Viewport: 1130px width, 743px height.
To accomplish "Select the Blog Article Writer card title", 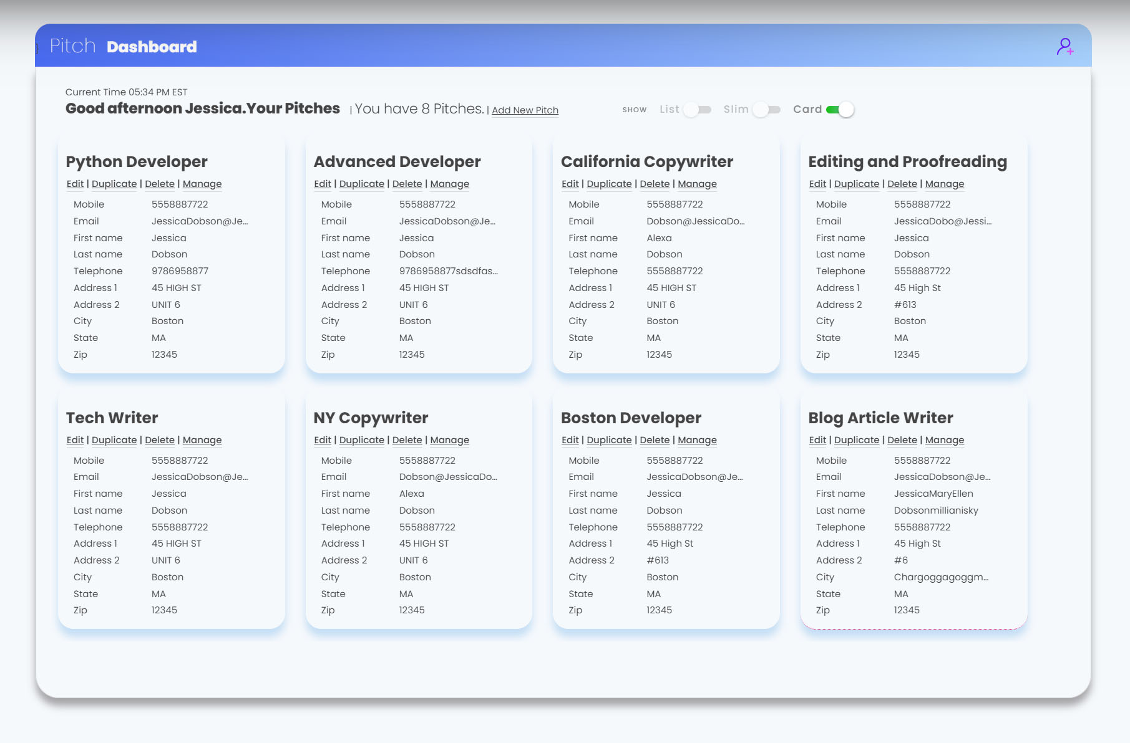I will pos(880,418).
